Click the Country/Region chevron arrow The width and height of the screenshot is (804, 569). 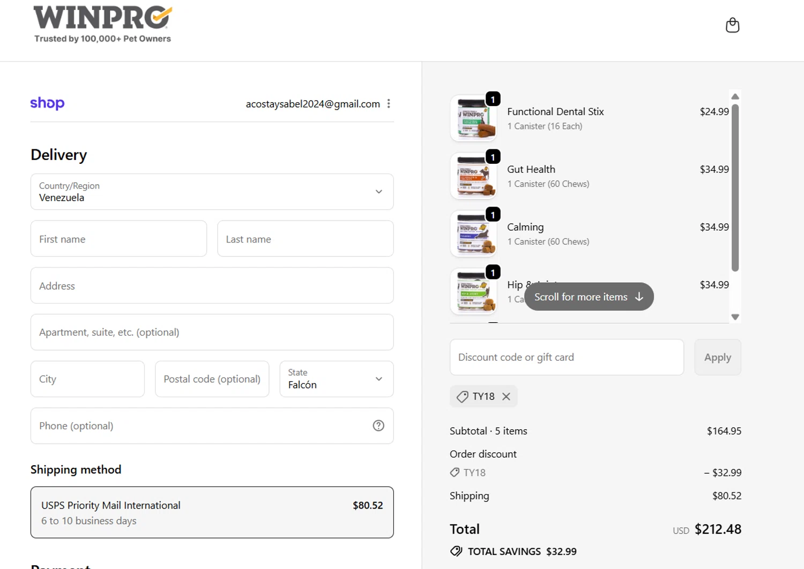(378, 192)
